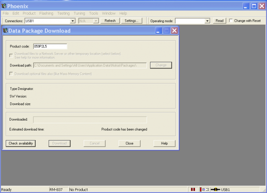
Task: Click the Close button in dialog
Action: click(130, 143)
